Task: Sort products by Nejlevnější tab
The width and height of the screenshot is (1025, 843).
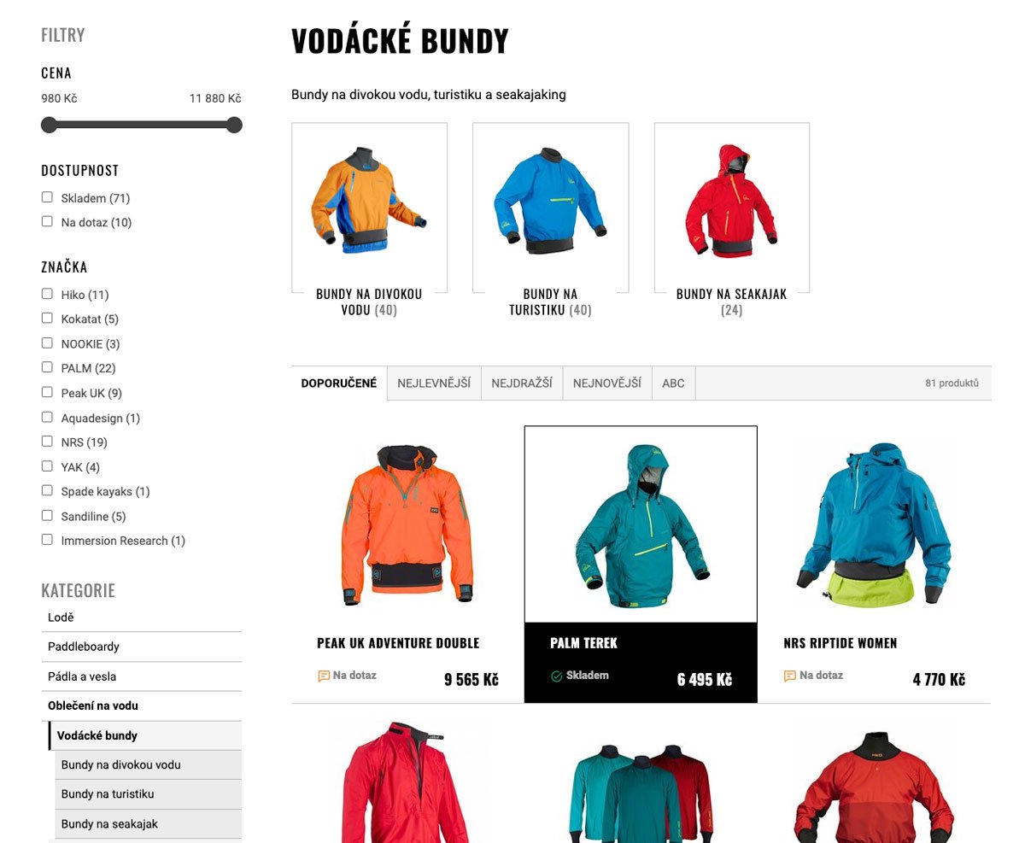Action: 434,383
